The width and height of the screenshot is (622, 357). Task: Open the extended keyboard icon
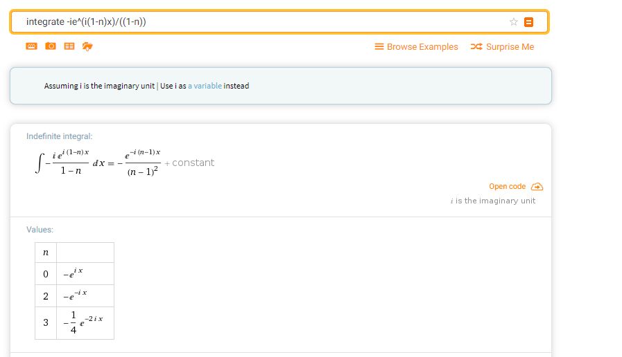click(31, 46)
